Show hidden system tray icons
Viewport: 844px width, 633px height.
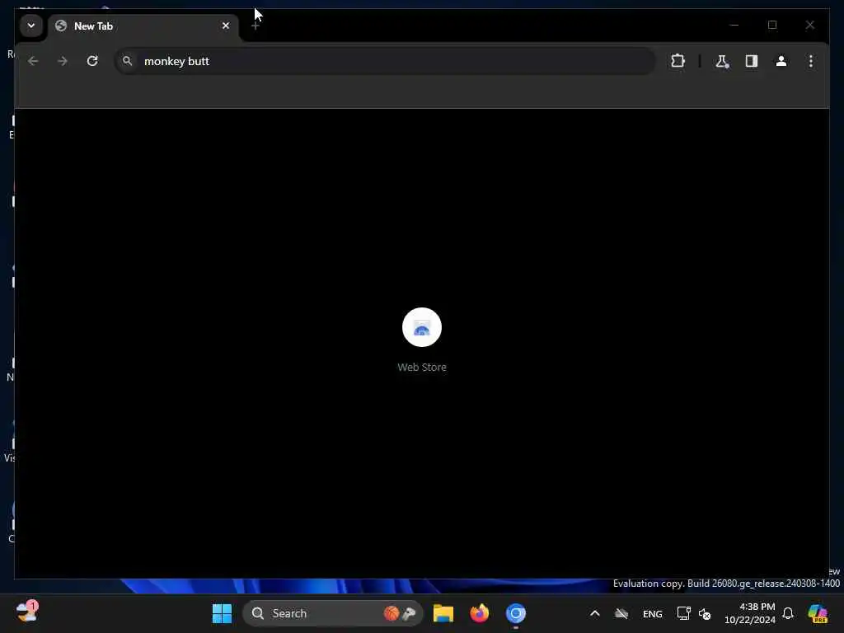tap(595, 613)
